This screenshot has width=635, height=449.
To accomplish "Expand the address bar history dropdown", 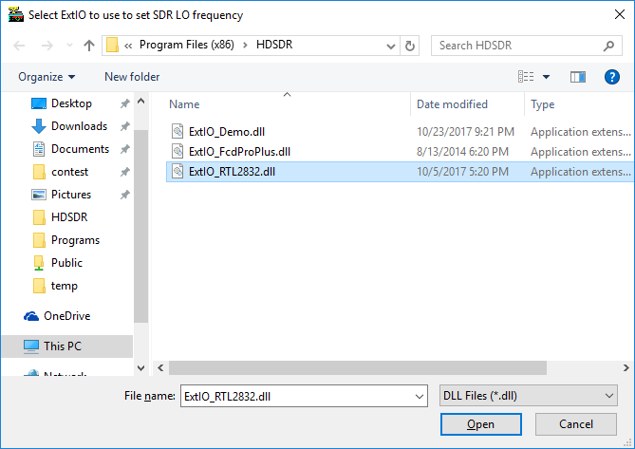I will tap(391, 46).
